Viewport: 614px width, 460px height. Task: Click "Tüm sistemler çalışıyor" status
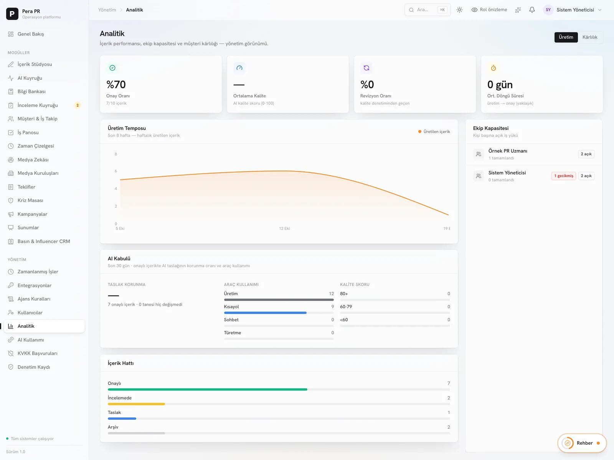(x=30, y=439)
